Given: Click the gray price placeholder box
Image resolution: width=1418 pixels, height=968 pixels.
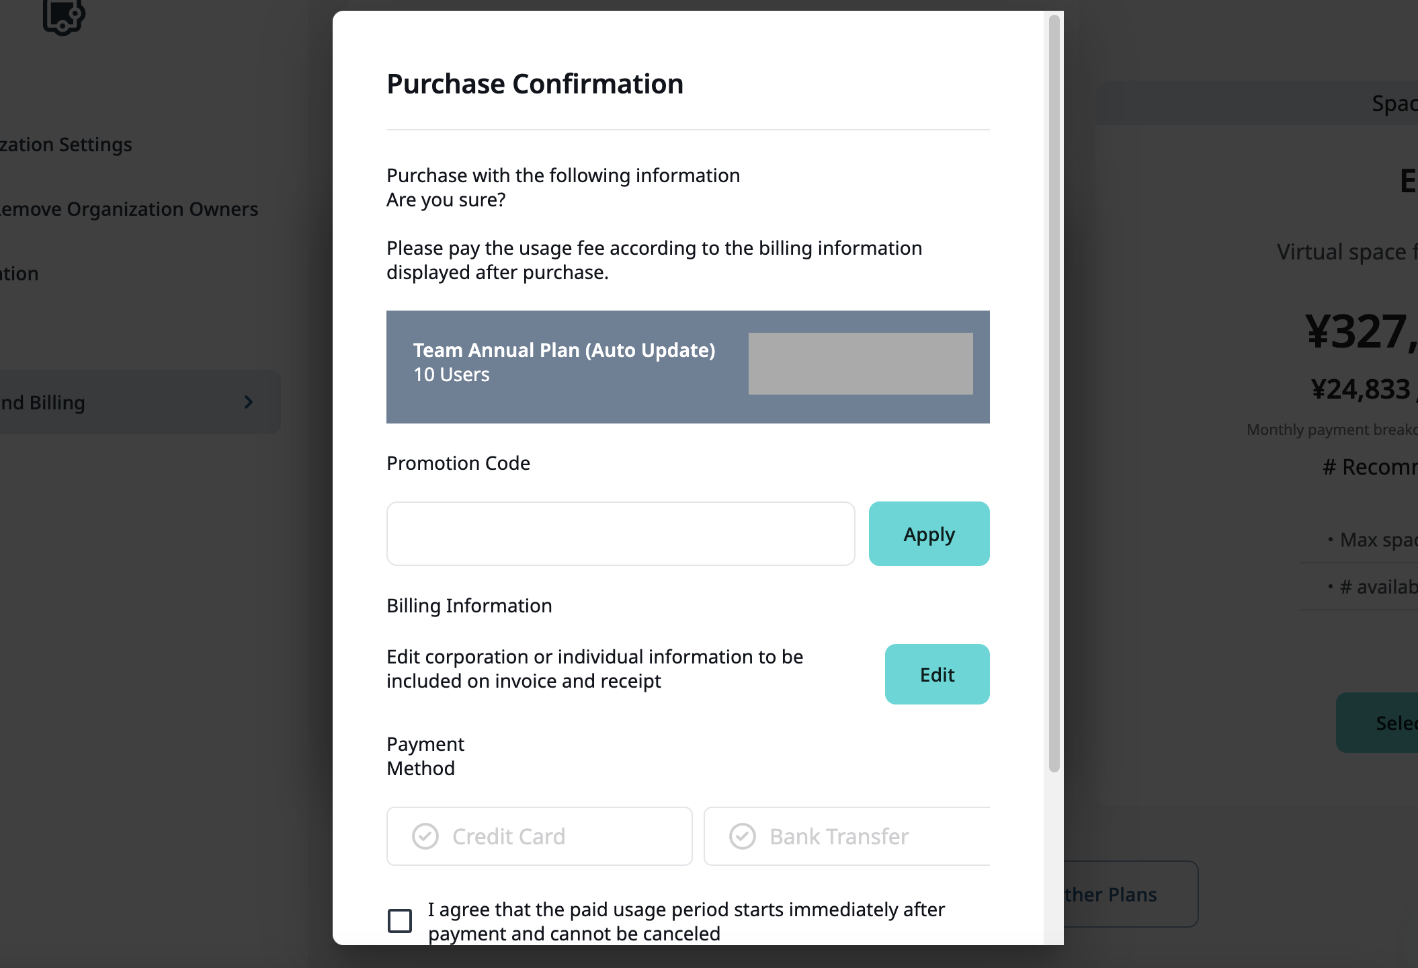Looking at the screenshot, I should click(x=860, y=364).
